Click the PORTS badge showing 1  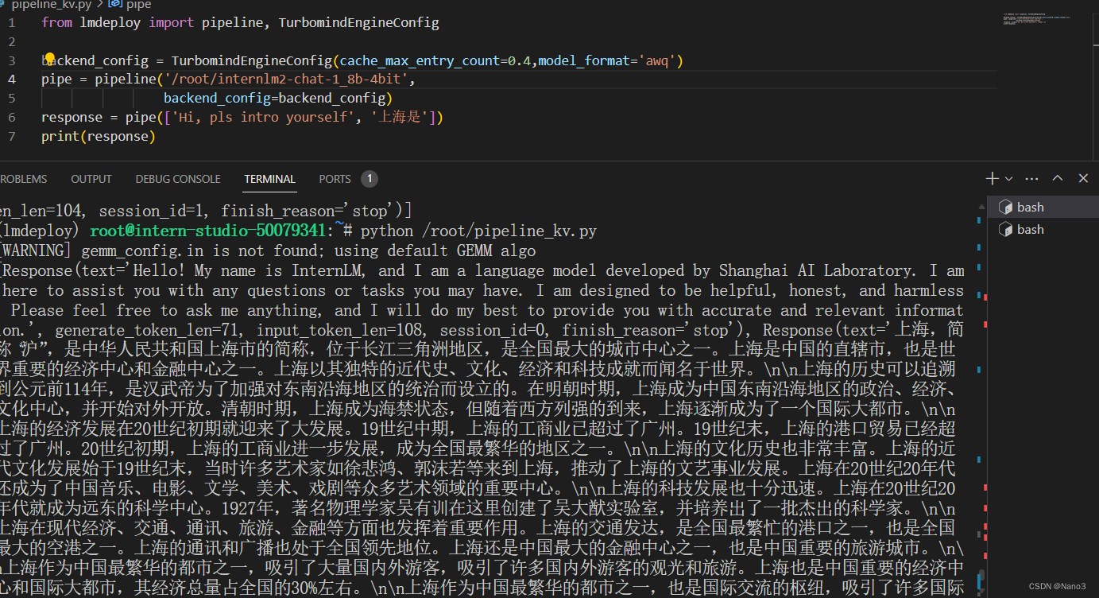[369, 179]
